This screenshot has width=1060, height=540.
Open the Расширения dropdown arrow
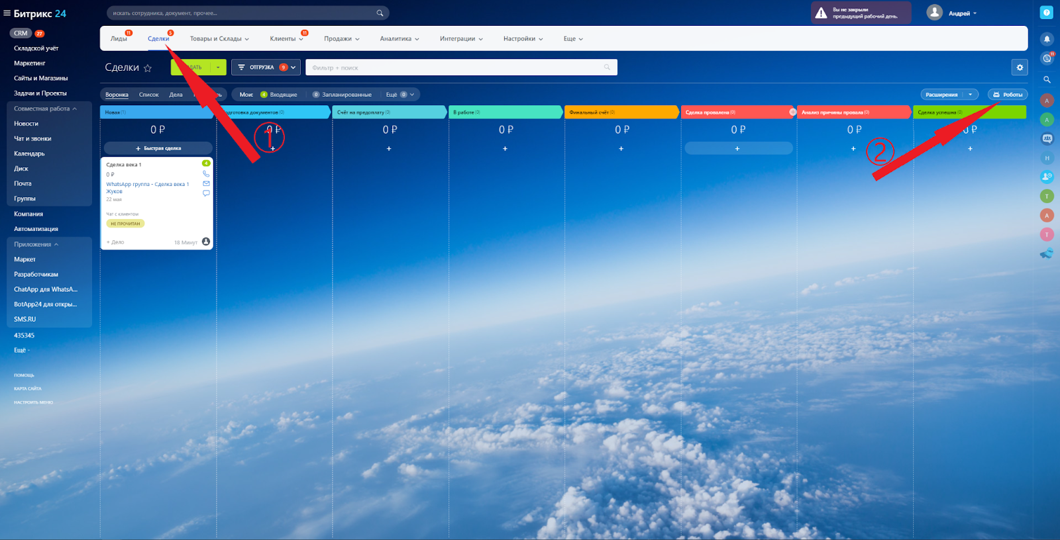(971, 95)
